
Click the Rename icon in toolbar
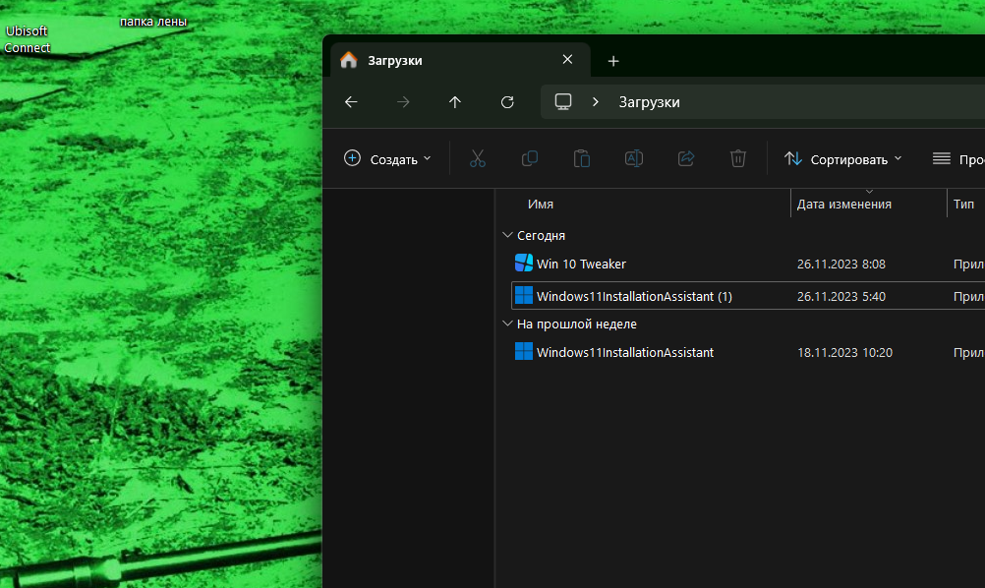click(x=634, y=158)
